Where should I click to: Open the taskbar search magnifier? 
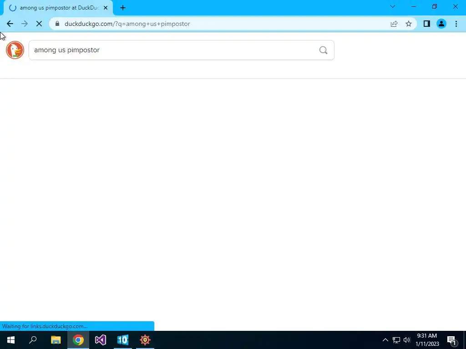pos(33,340)
